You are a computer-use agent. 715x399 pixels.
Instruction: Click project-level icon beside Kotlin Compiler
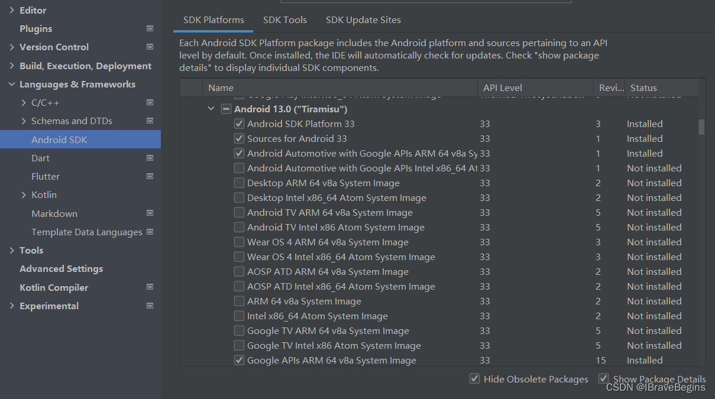pos(150,287)
